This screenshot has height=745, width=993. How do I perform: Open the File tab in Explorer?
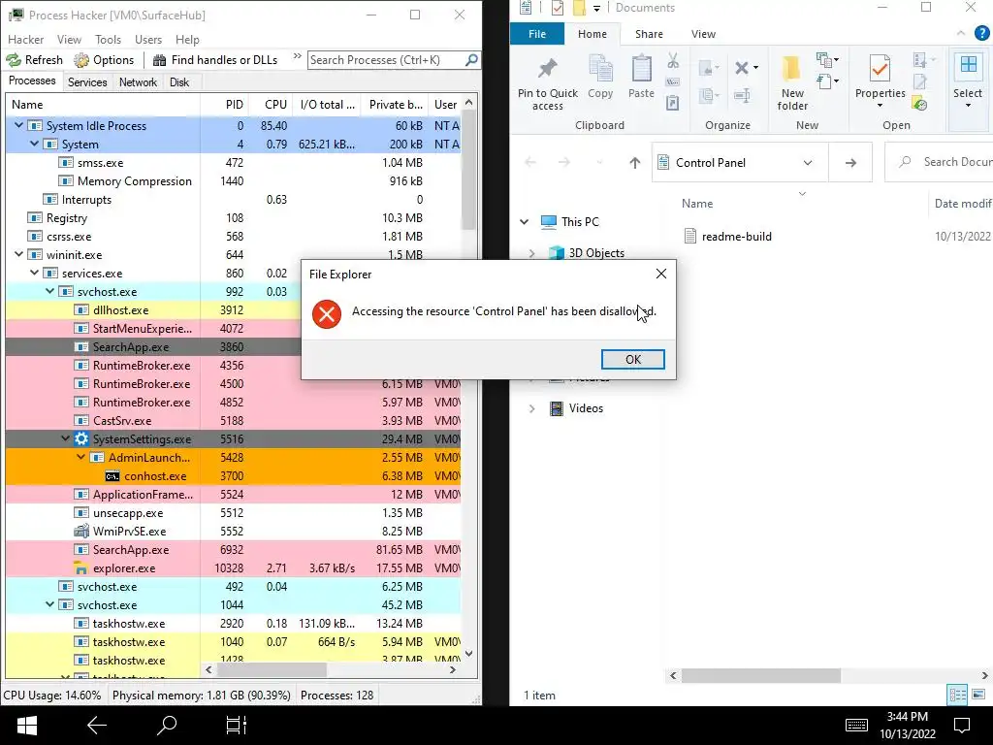[x=537, y=34]
